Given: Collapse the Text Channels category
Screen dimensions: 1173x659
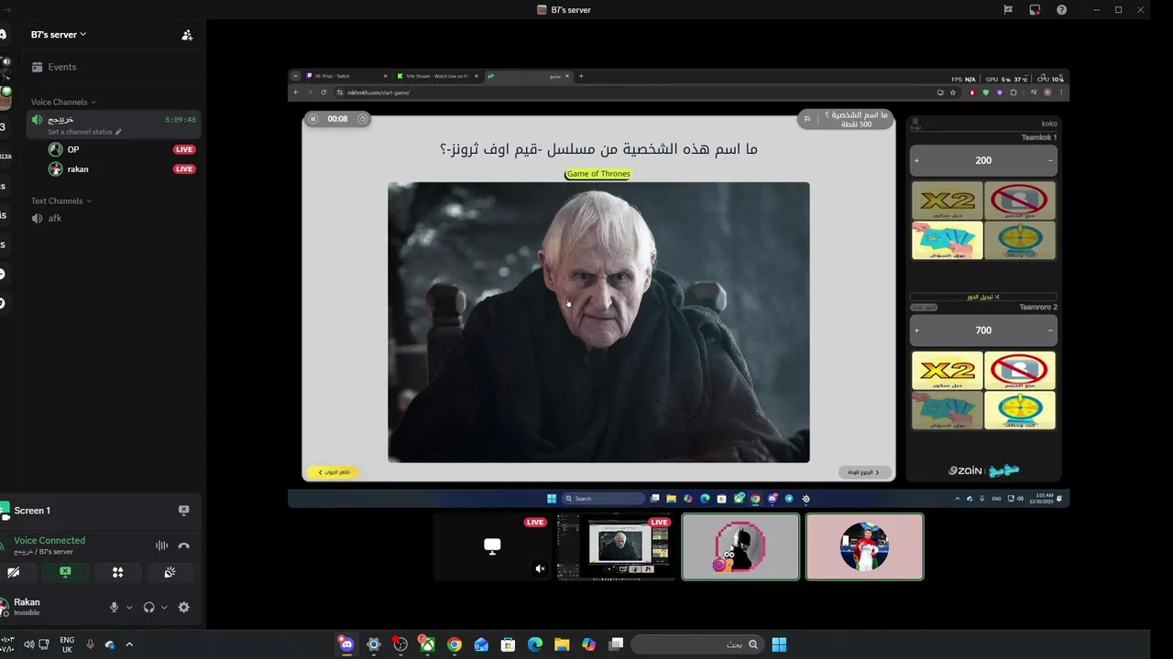Looking at the screenshot, I should 61,201.
